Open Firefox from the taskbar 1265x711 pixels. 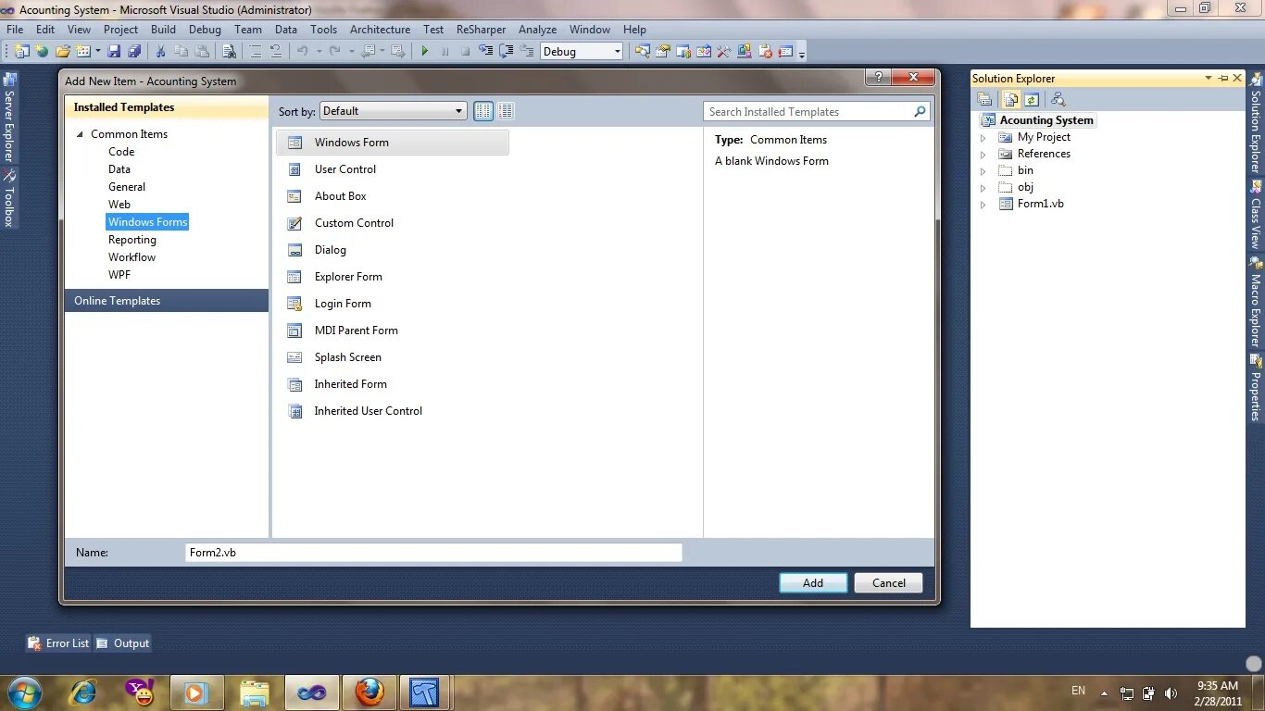[x=369, y=692]
